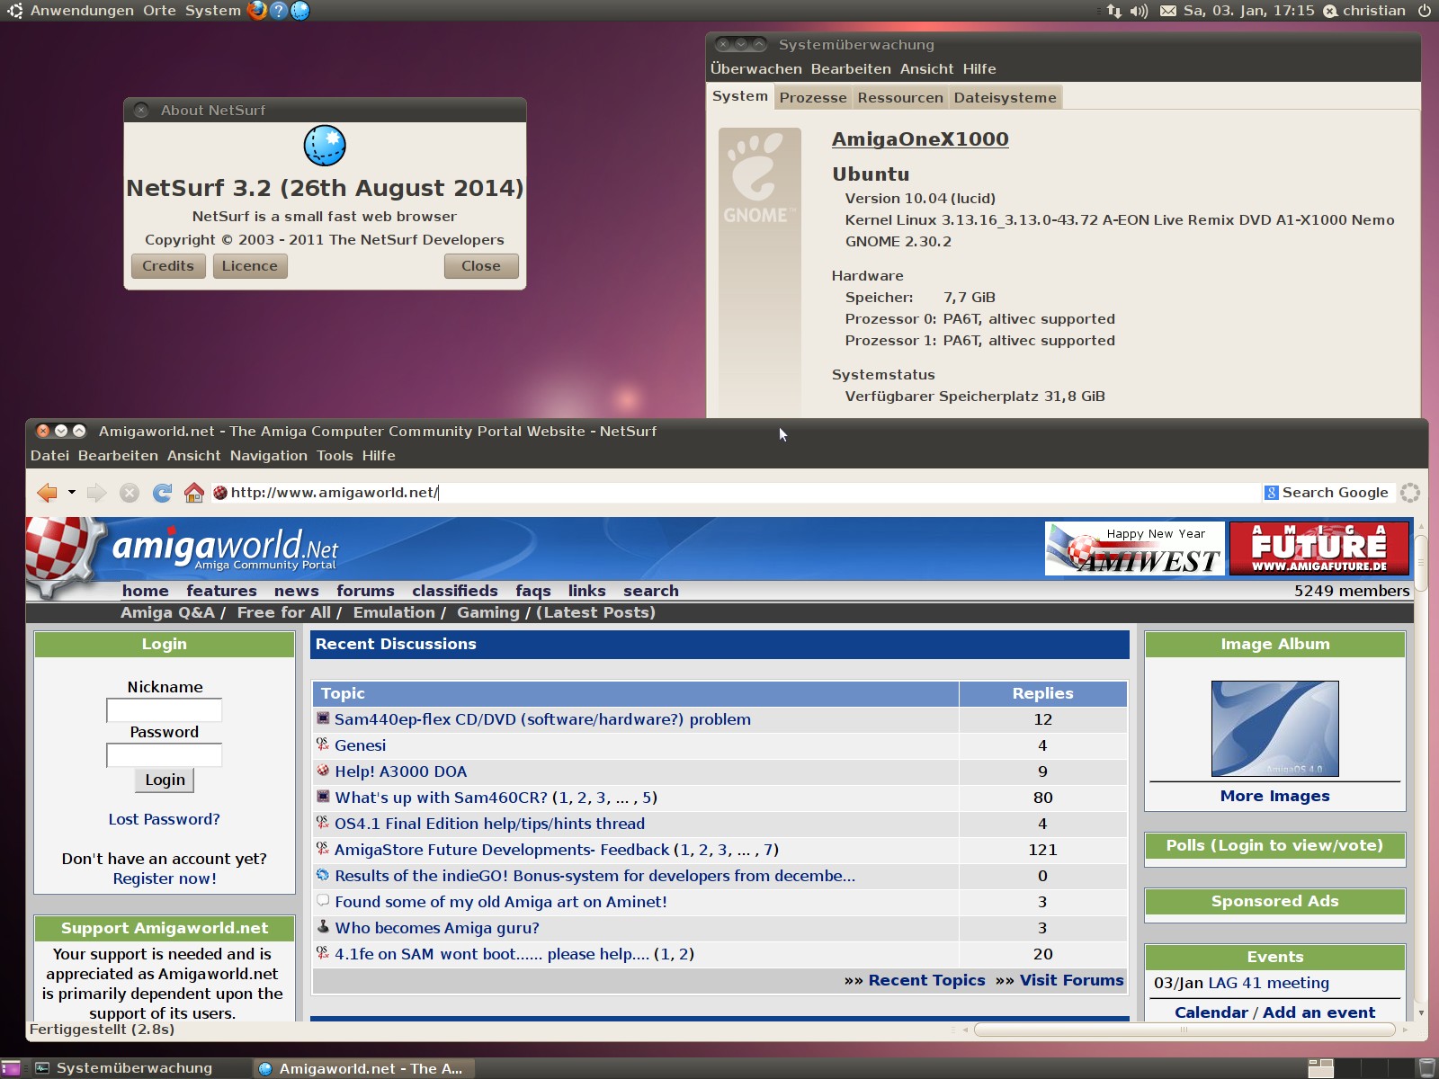Viewport: 1439px width, 1079px height.
Task: Click the horizontal scrollbar of the page
Action: pyautogui.click(x=1183, y=1030)
